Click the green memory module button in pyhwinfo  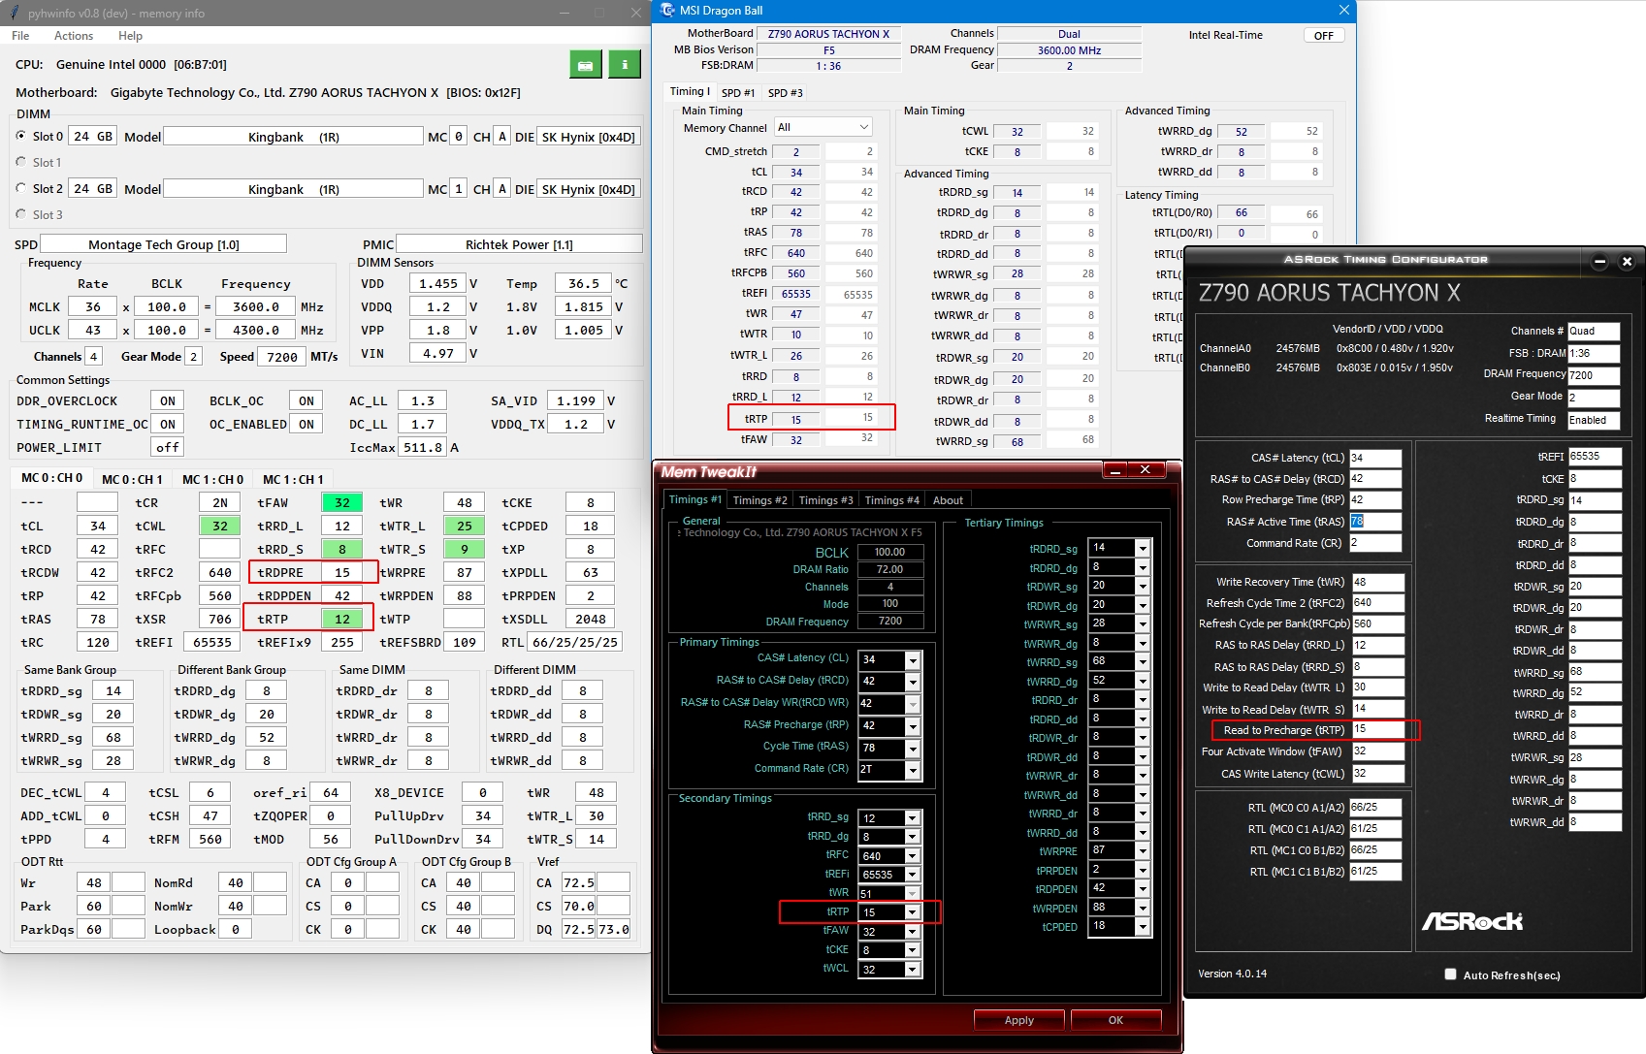click(585, 65)
